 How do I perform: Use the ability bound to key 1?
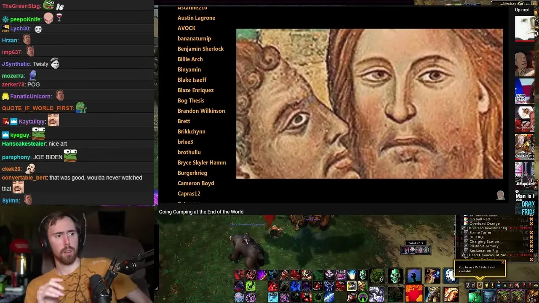(x=239, y=275)
